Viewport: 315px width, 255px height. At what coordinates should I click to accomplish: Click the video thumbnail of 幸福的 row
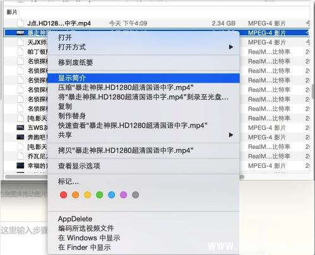coord(20,165)
